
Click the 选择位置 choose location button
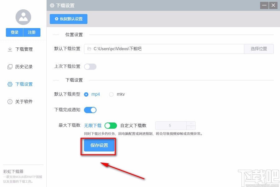pyautogui.click(x=259, y=49)
